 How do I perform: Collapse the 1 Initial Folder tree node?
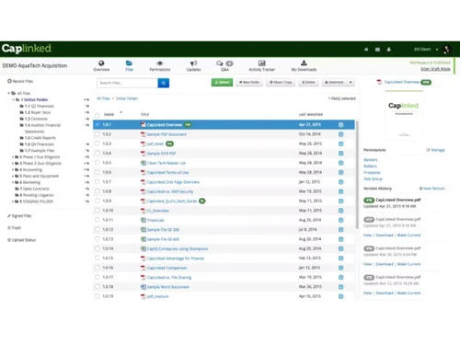click(x=13, y=99)
